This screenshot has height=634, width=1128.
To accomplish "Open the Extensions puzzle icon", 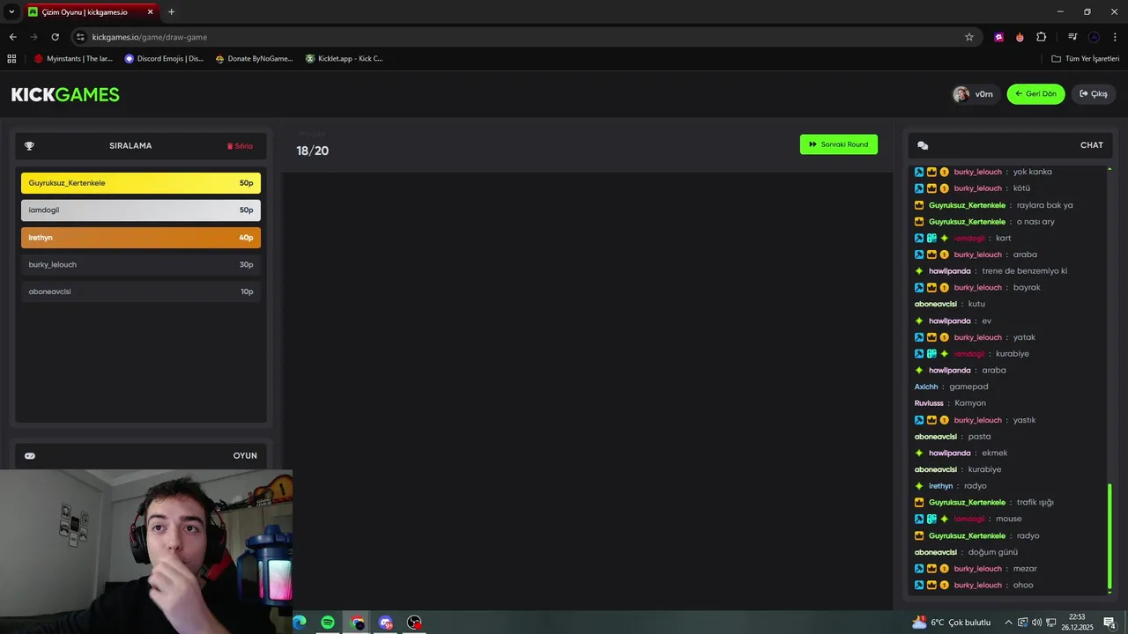I will (x=1042, y=37).
